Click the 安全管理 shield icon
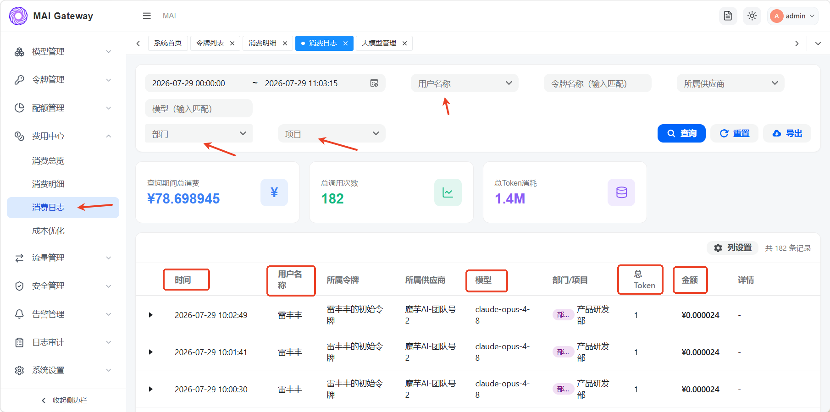The height and width of the screenshot is (412, 830). click(19, 286)
